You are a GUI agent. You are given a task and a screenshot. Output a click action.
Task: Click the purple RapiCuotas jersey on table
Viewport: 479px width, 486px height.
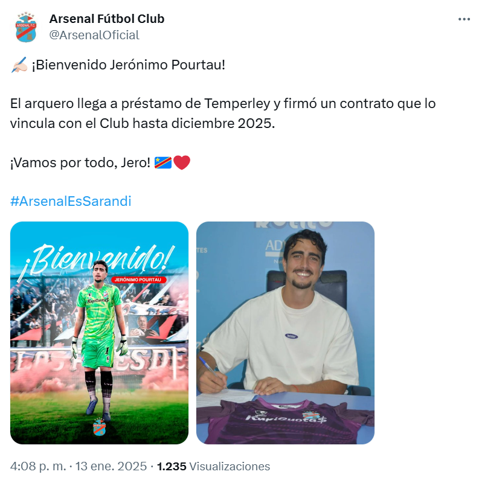coord(285,421)
